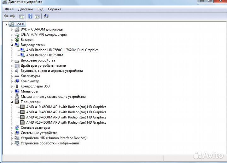Select Системные устройства label

pyautogui.click(x=39, y=133)
